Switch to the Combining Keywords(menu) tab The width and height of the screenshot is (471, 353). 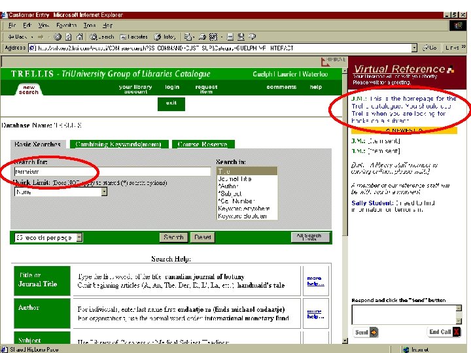coord(118,144)
